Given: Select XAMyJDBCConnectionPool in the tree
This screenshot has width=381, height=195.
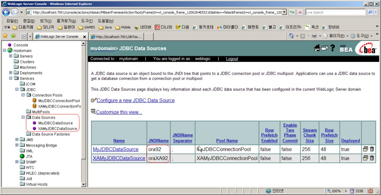Looking at the screenshot, I should click(60, 106).
